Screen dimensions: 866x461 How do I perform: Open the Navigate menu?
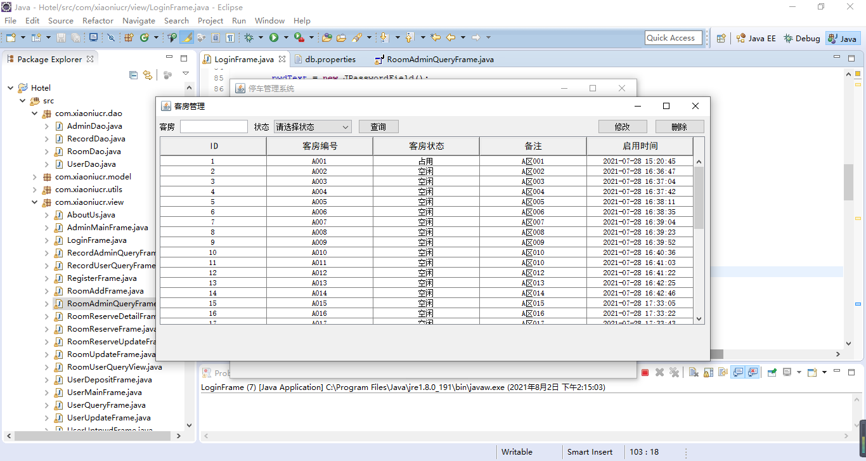[x=139, y=20]
